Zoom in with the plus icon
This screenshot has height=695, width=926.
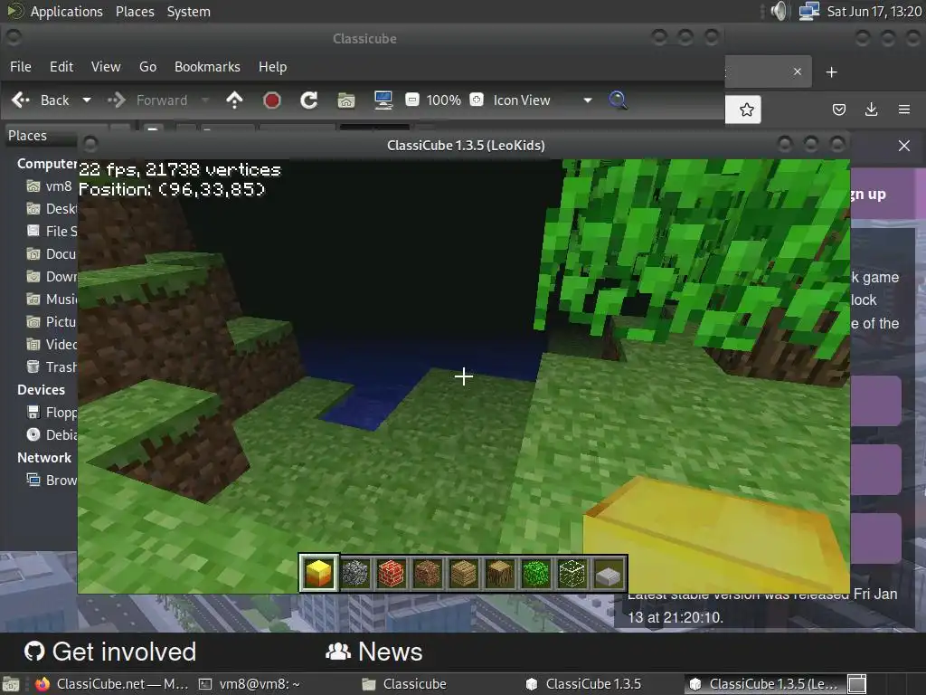point(477,100)
